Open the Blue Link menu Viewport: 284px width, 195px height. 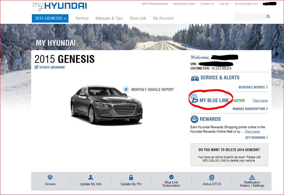pos(138,18)
